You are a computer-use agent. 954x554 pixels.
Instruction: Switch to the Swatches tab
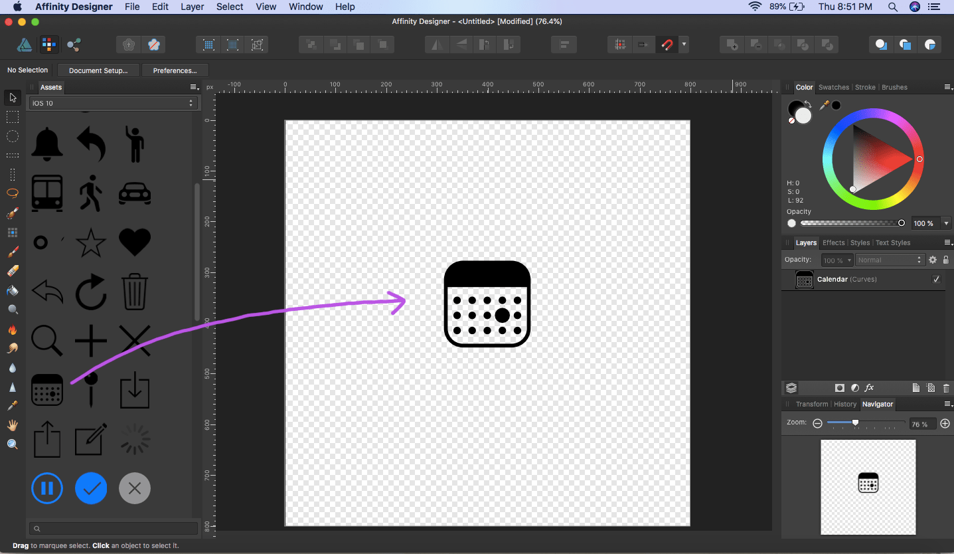click(x=833, y=88)
